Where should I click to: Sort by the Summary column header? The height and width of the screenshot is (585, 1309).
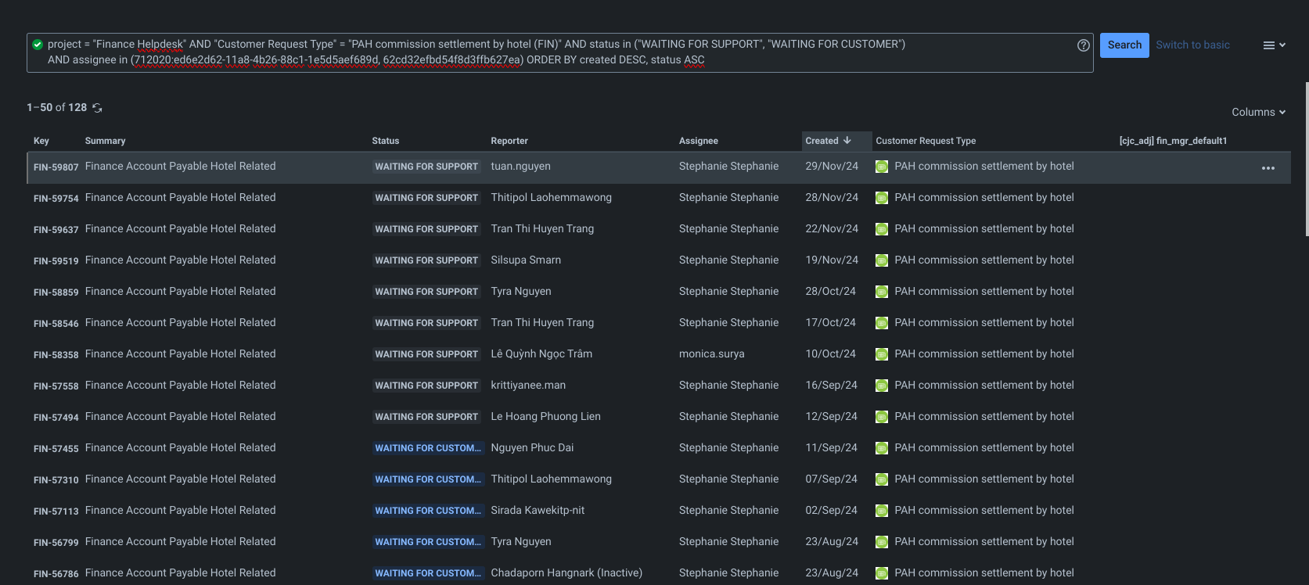pyautogui.click(x=105, y=141)
